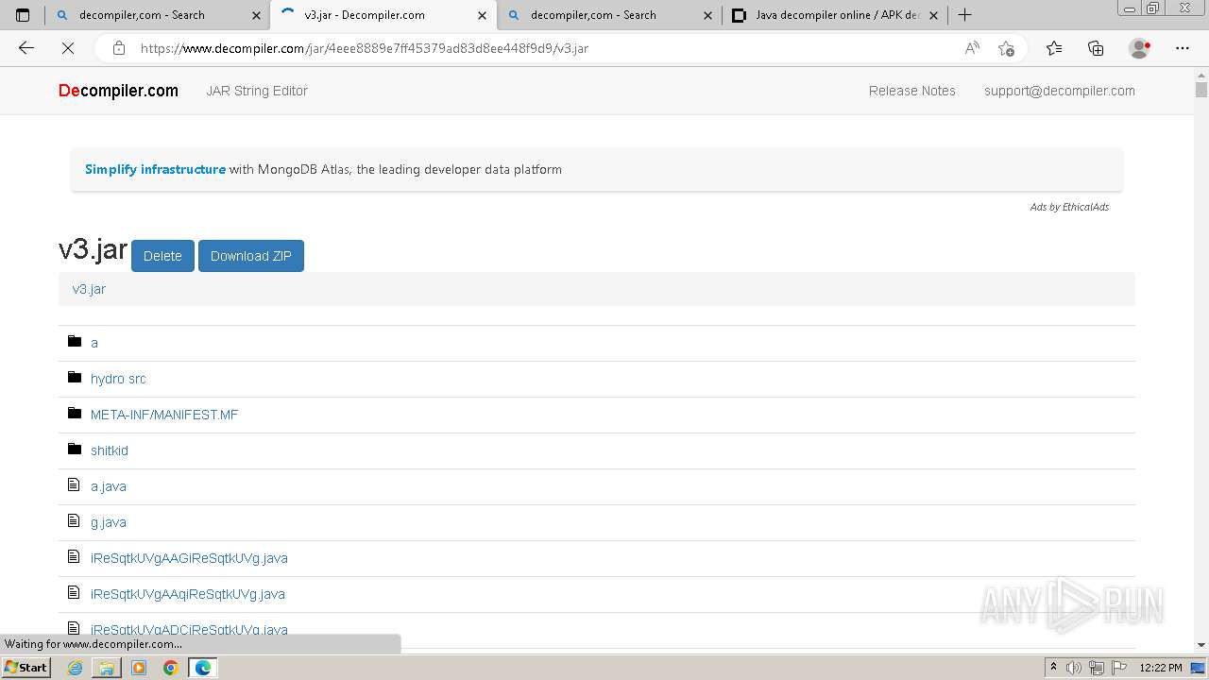Click folder icon beside shitkid

coord(75,449)
